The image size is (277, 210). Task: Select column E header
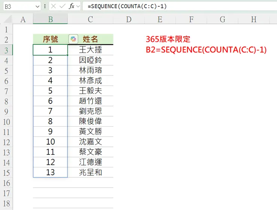point(160,19)
